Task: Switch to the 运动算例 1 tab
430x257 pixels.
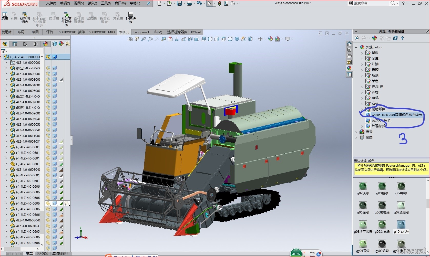Action: [x=60, y=253]
